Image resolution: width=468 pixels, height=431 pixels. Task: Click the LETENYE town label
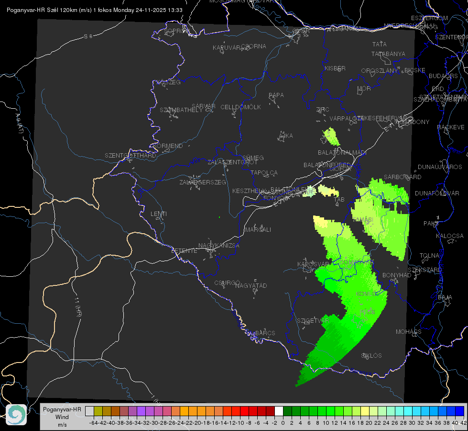pyautogui.click(x=184, y=251)
